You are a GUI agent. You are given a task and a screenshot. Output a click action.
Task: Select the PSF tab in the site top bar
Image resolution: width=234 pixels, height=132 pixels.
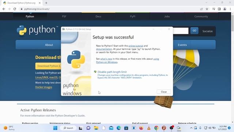coord(64,16)
